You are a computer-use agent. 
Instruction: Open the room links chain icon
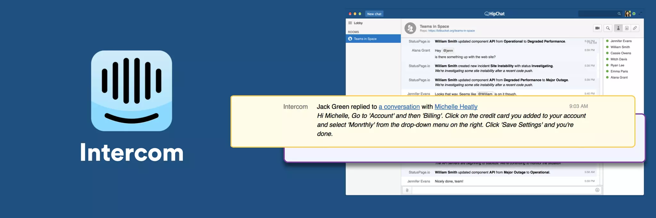tap(635, 28)
